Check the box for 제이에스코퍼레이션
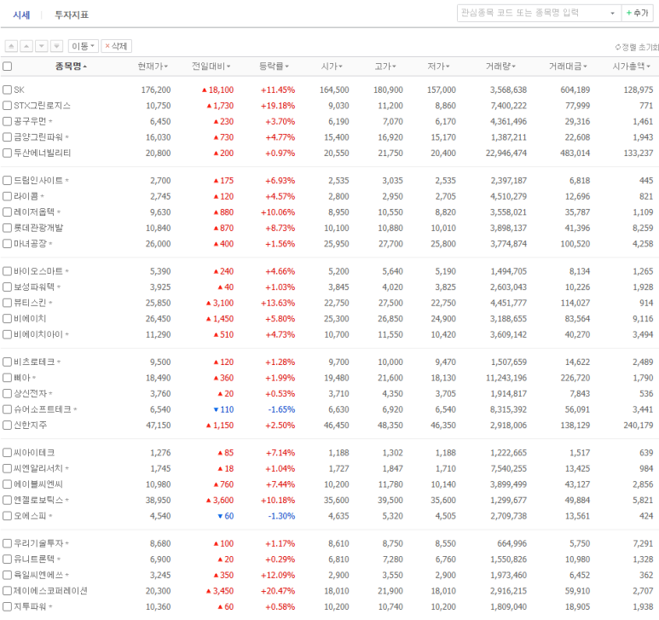The width and height of the screenshot is (659, 620). pyautogui.click(x=7, y=591)
